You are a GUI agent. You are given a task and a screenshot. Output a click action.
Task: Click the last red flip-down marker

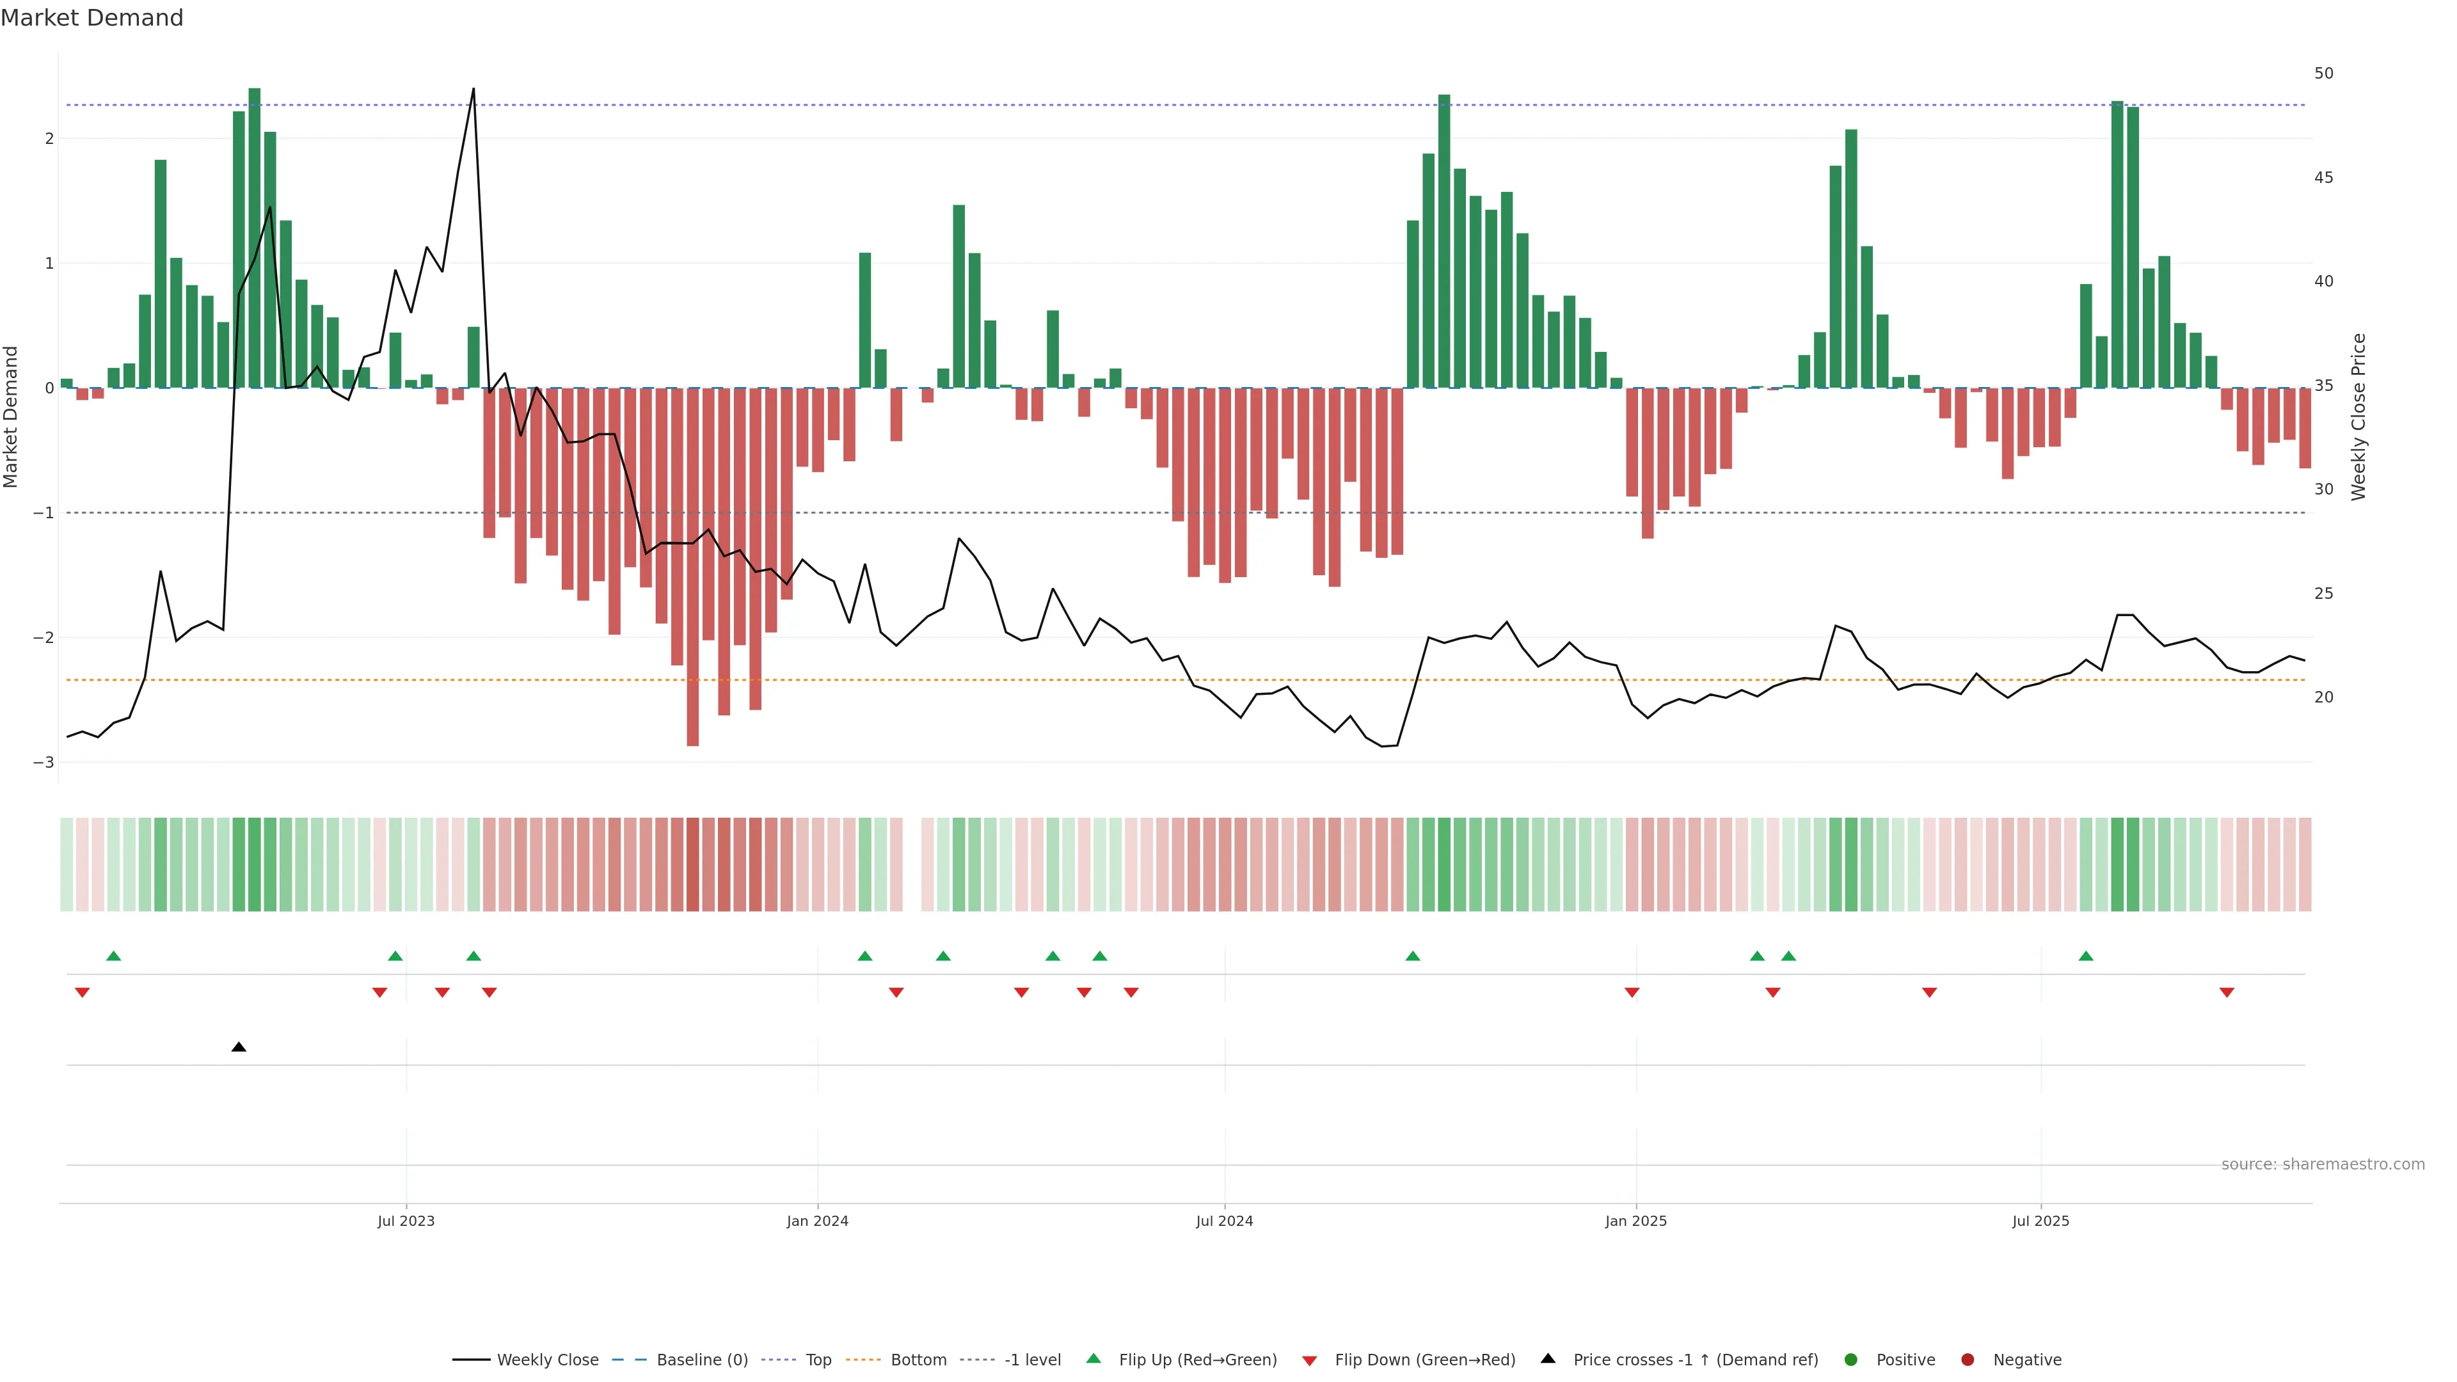2226,993
